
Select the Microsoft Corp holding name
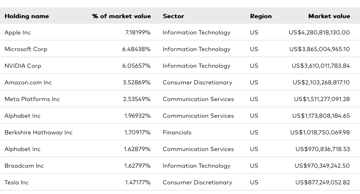click(26, 49)
